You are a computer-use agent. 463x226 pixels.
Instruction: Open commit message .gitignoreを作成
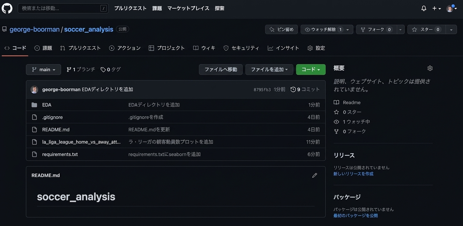click(146, 117)
